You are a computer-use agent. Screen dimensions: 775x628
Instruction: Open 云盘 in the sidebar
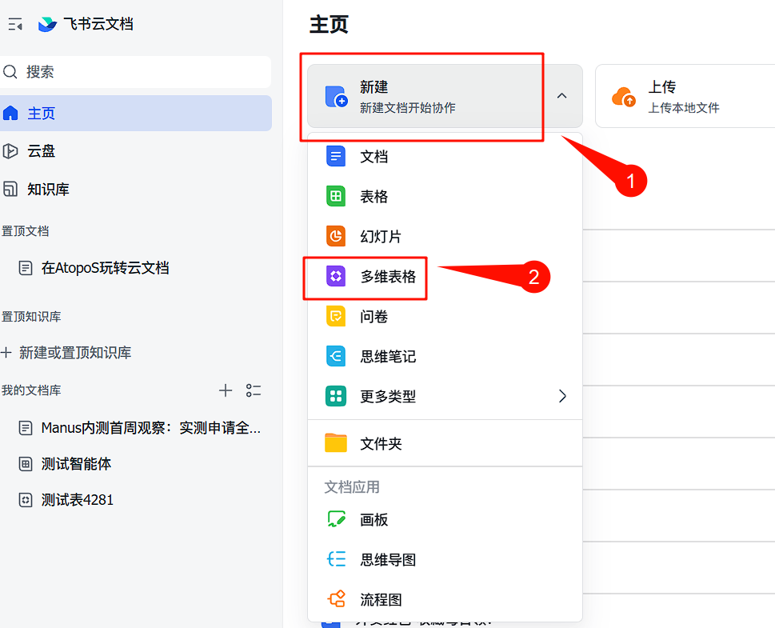point(135,151)
